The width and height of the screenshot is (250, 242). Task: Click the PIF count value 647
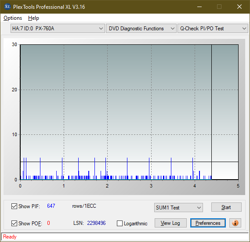tap(51, 206)
